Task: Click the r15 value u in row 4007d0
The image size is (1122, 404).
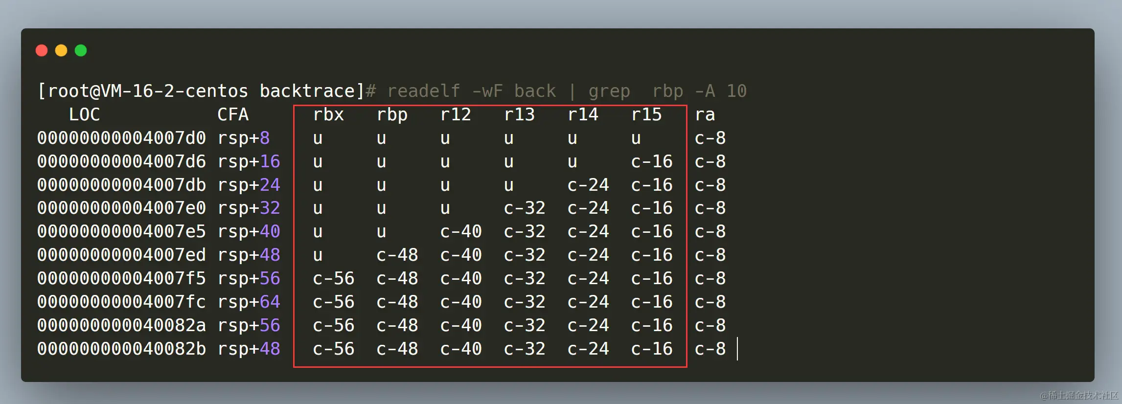Action: point(636,139)
